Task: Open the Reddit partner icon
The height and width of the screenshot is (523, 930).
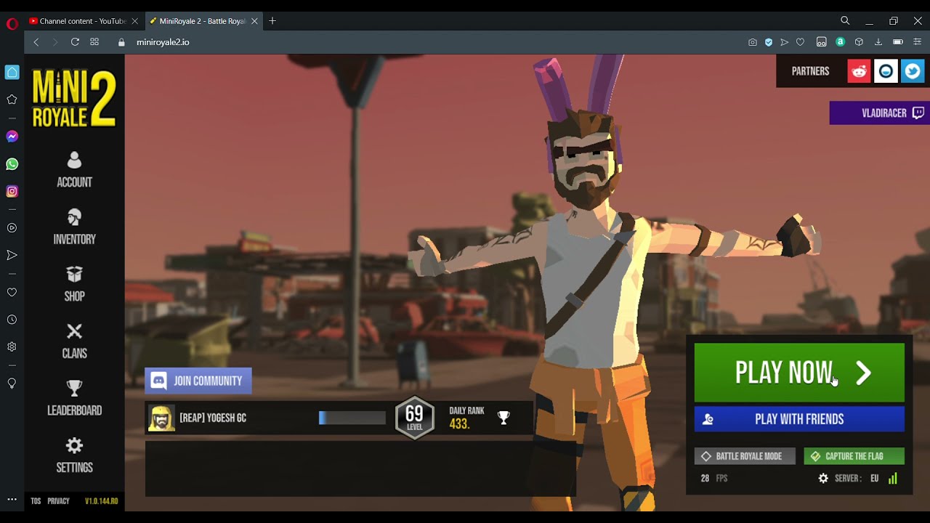Action: point(859,71)
